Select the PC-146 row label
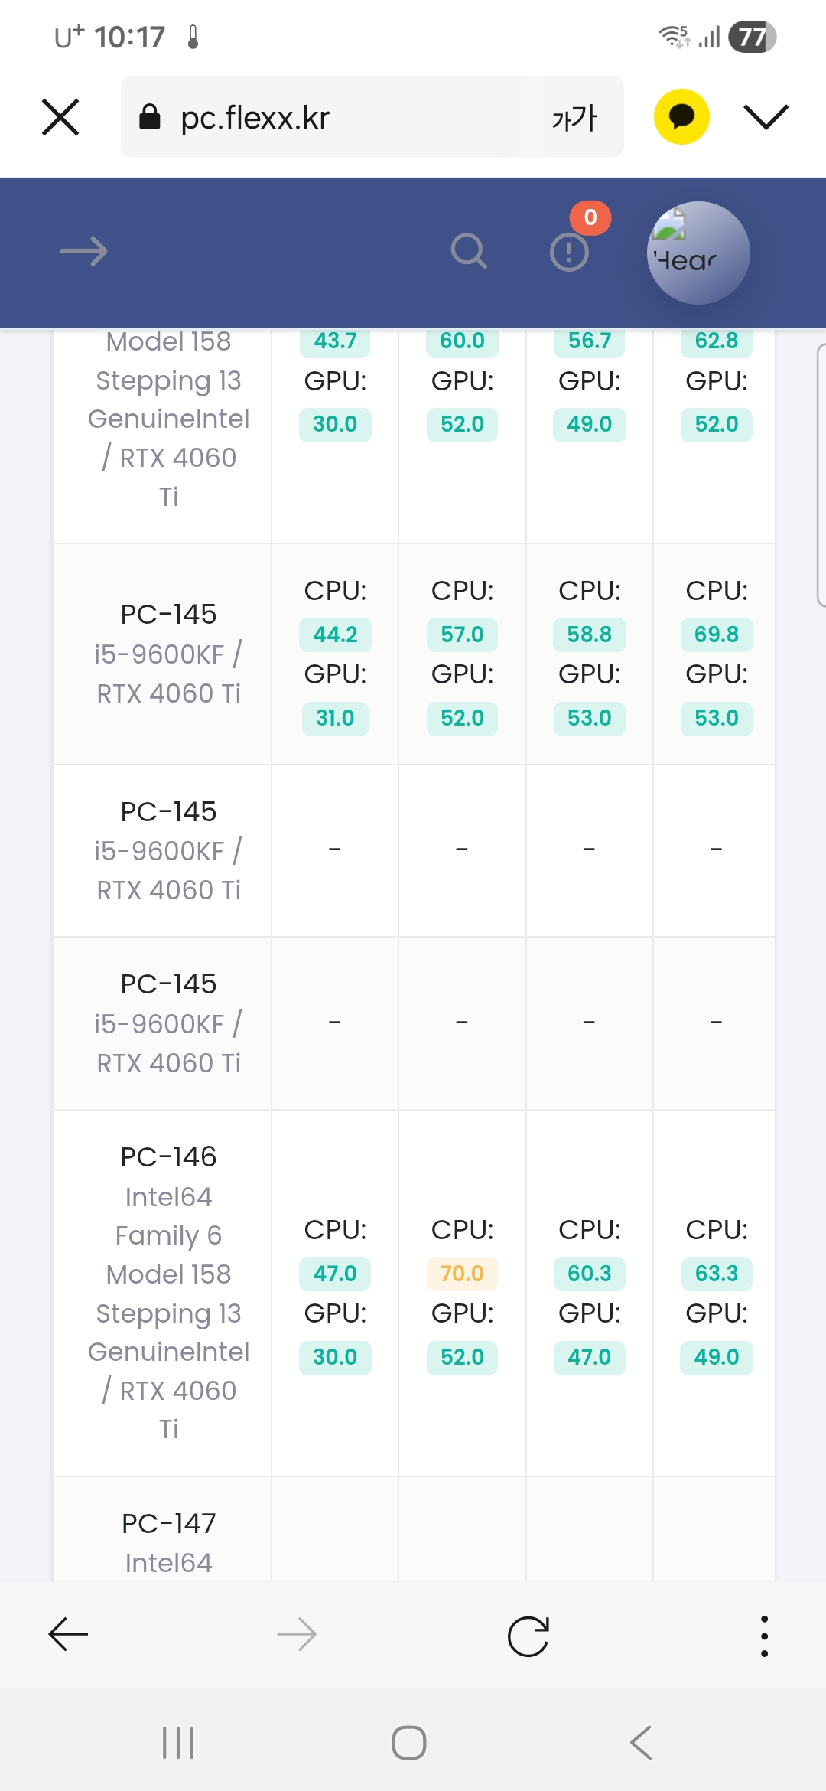Image resolution: width=826 pixels, height=1791 pixels. [168, 1157]
